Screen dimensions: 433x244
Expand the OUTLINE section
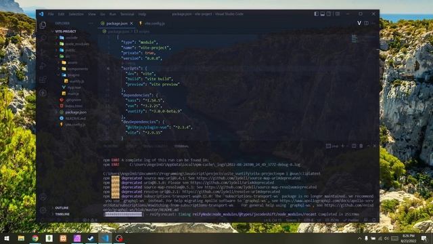pyautogui.click(x=62, y=208)
